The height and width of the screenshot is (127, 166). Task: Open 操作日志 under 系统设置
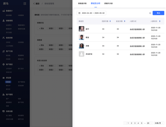pos(21,119)
